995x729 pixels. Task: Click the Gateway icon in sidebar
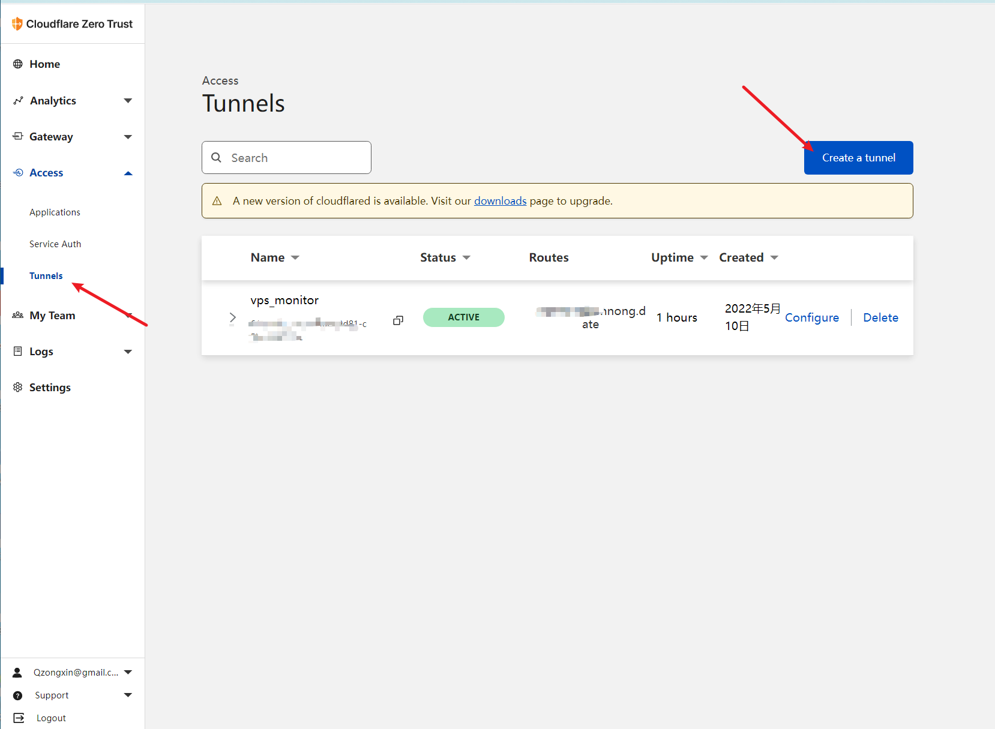(18, 137)
